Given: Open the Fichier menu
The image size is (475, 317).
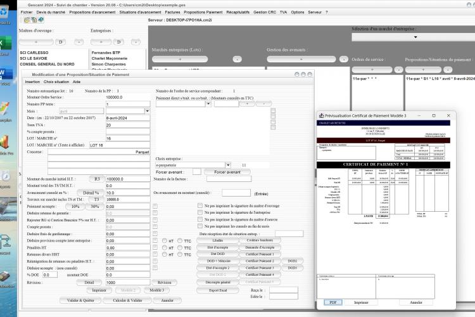Looking at the screenshot, I should 27,12.
